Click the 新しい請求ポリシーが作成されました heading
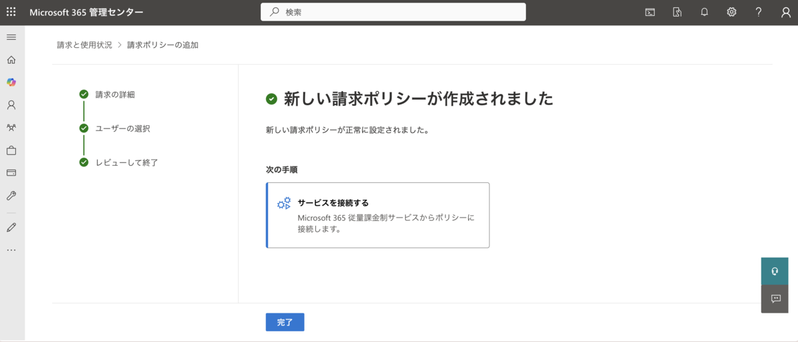This screenshot has height=342, width=798. pos(419,99)
